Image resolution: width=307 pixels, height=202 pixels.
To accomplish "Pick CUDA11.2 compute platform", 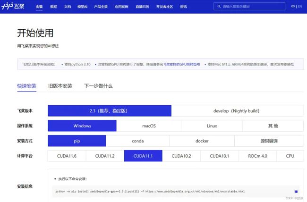I will (105, 156).
